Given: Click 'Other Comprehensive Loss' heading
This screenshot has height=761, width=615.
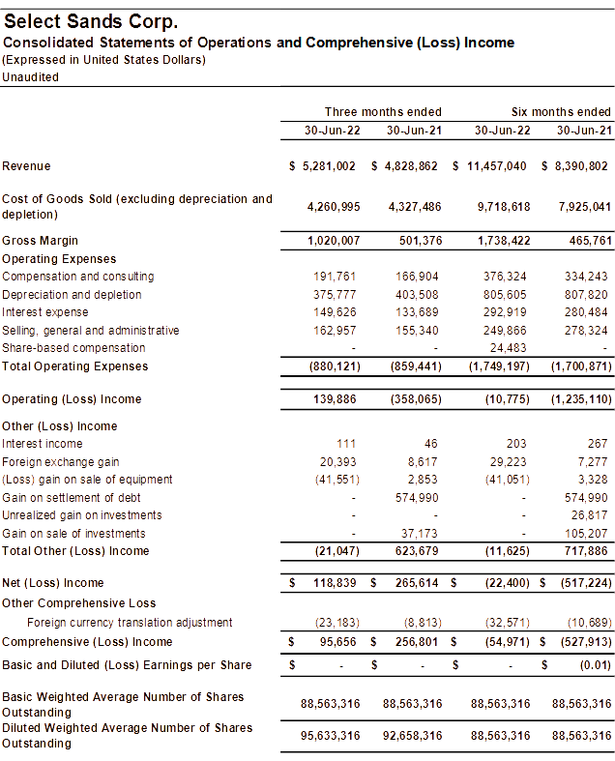Looking at the screenshot, I should tap(79, 603).
